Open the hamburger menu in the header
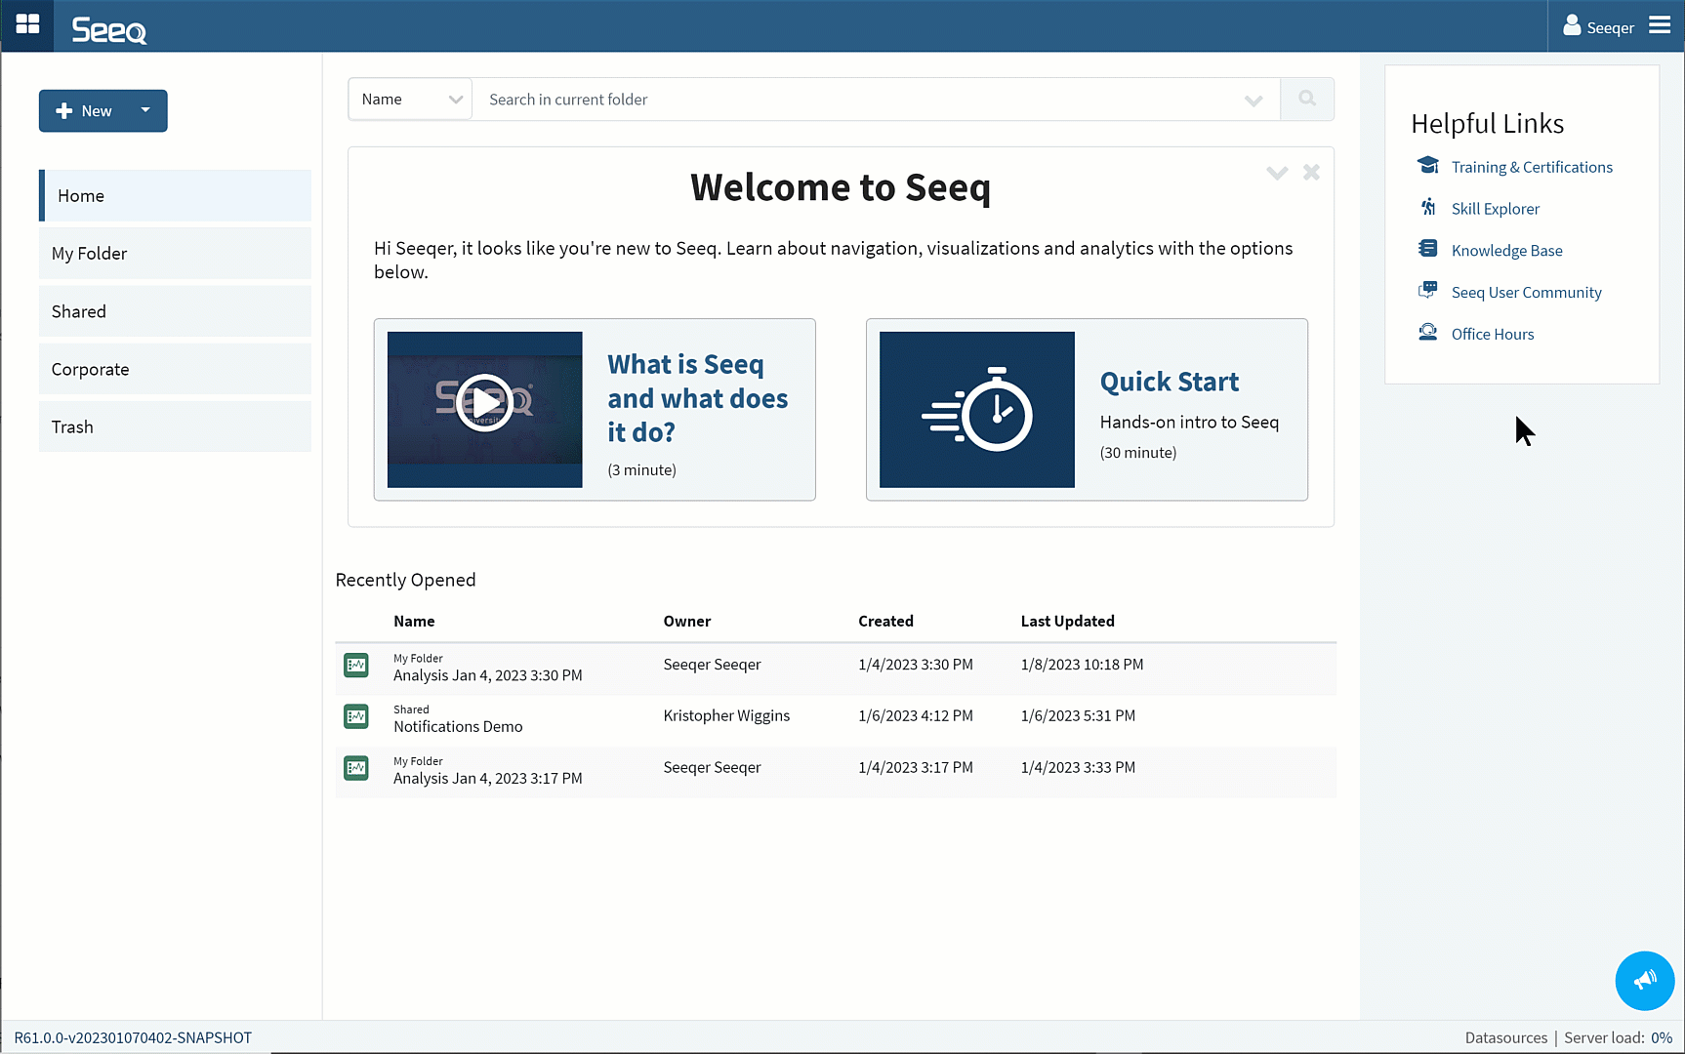 1660,25
